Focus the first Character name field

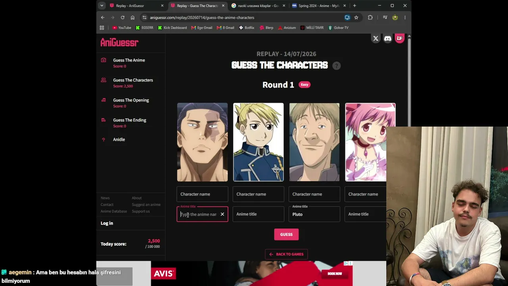tap(202, 194)
